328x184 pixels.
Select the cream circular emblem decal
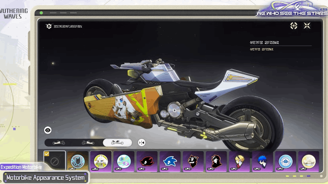[x=308, y=161]
